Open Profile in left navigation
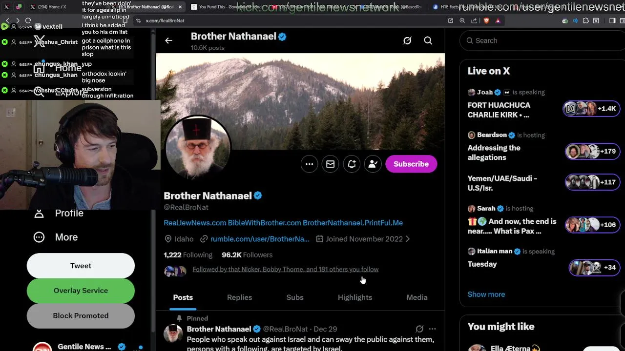Image resolution: width=625 pixels, height=351 pixels. coord(59,214)
